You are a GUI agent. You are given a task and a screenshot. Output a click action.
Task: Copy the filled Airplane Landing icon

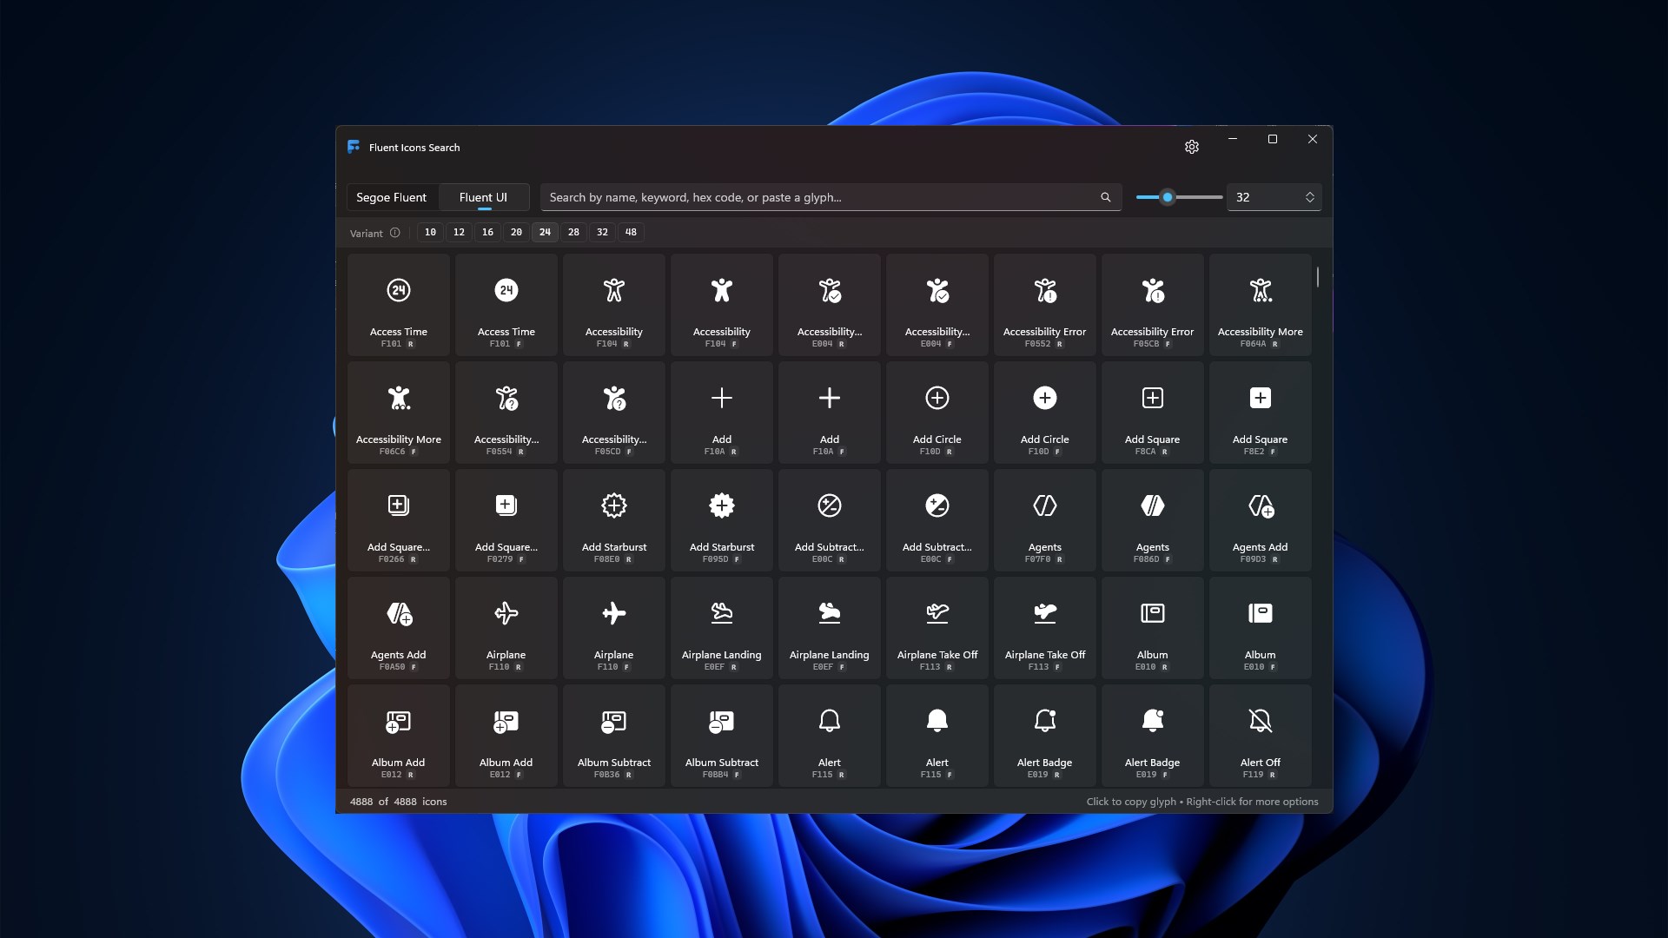click(x=830, y=628)
